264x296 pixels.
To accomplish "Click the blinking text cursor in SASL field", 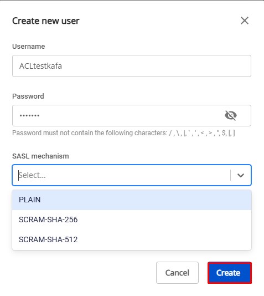I will pyautogui.click(x=18, y=175).
